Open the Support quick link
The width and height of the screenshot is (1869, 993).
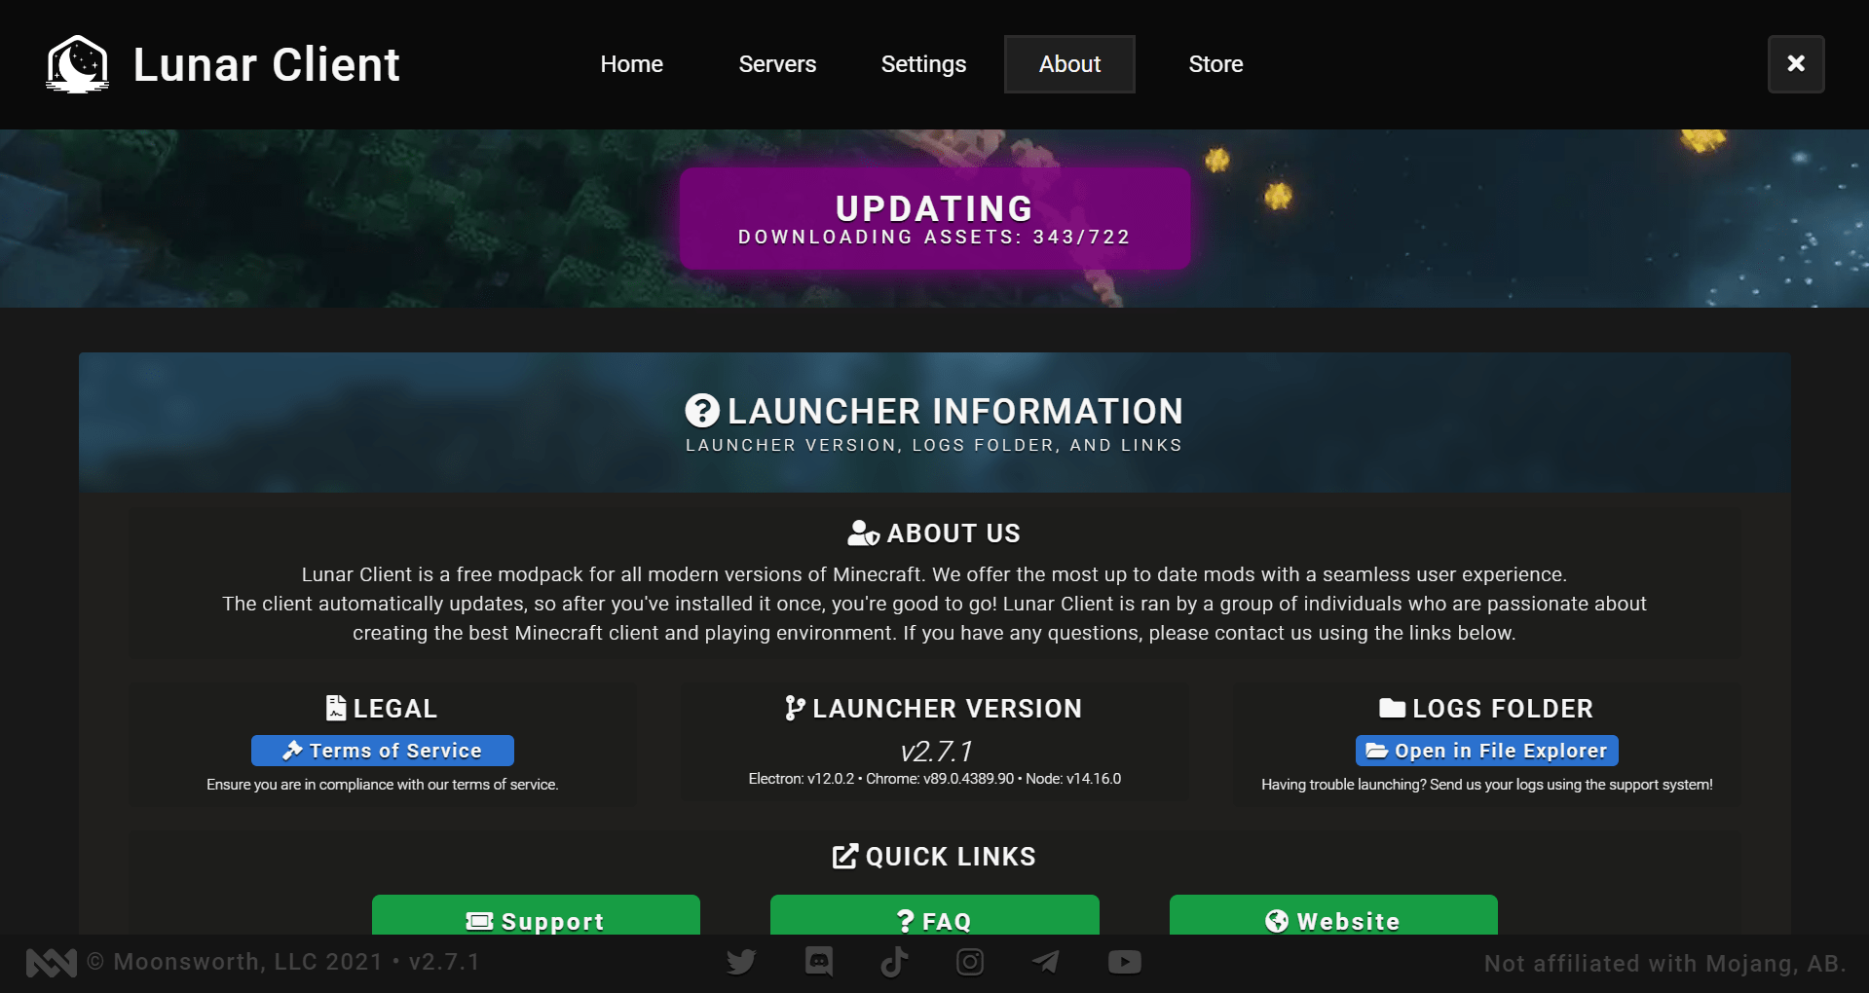coord(536,915)
